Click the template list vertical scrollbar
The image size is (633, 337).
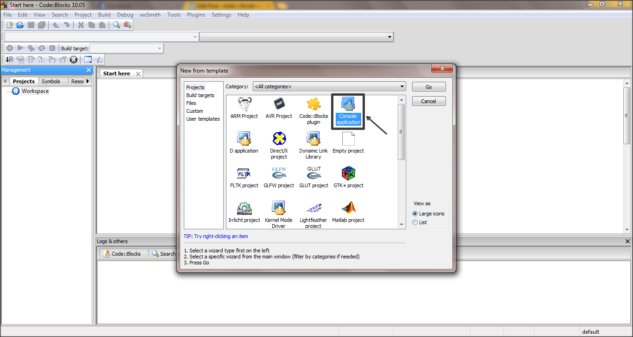click(x=401, y=131)
